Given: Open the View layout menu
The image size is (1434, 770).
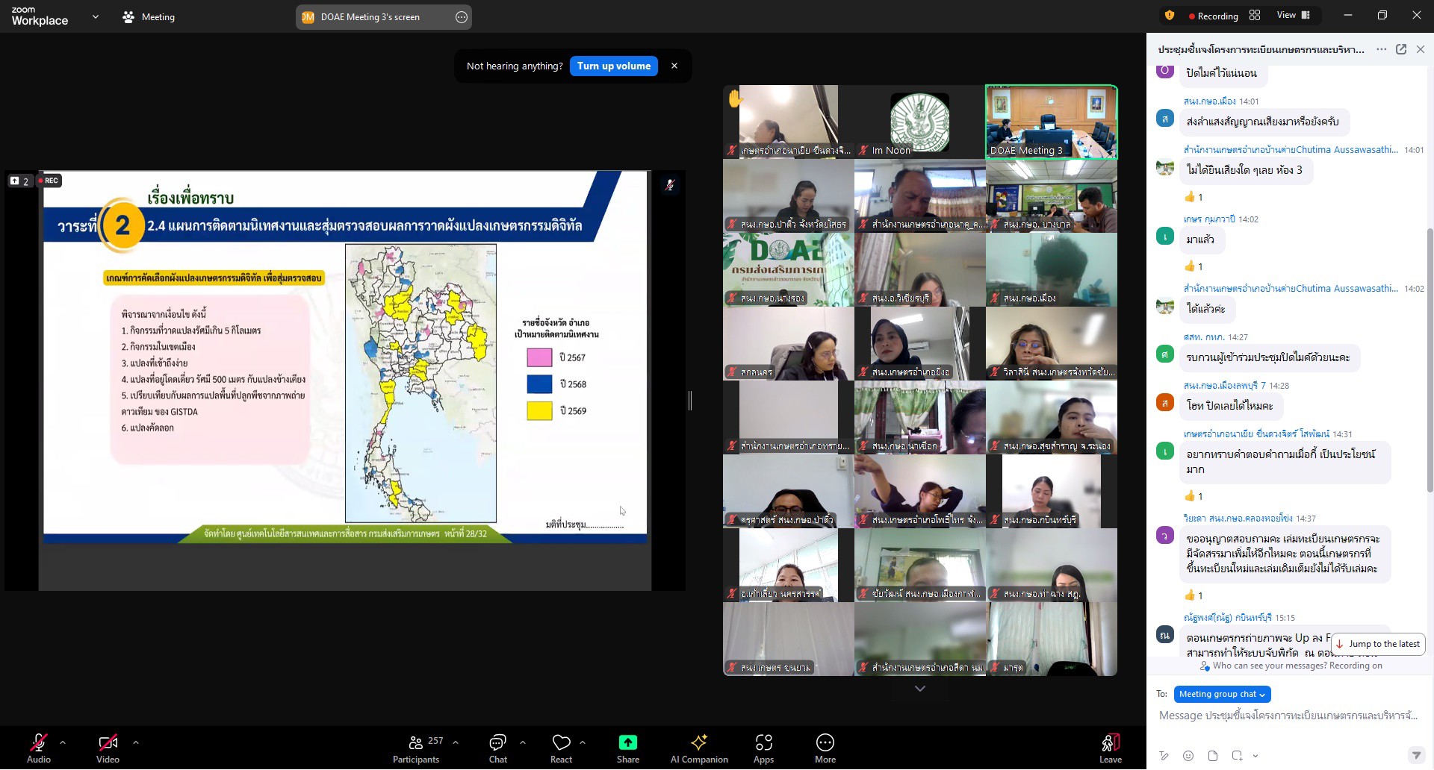Looking at the screenshot, I should (x=1293, y=16).
